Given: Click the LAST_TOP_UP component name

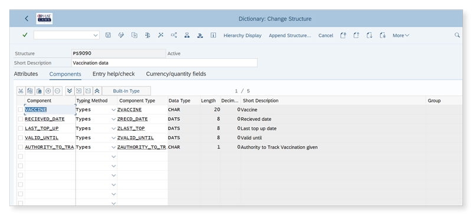Looking at the screenshot, I should (x=41, y=128).
